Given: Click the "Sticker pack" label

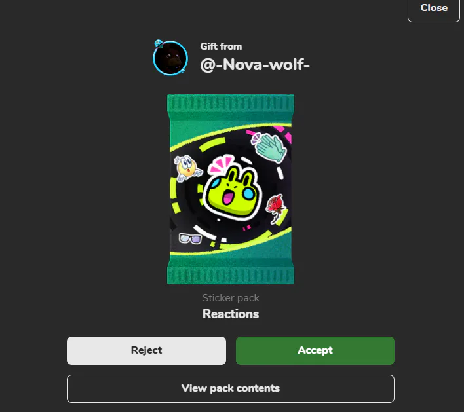Looking at the screenshot, I should [231, 298].
